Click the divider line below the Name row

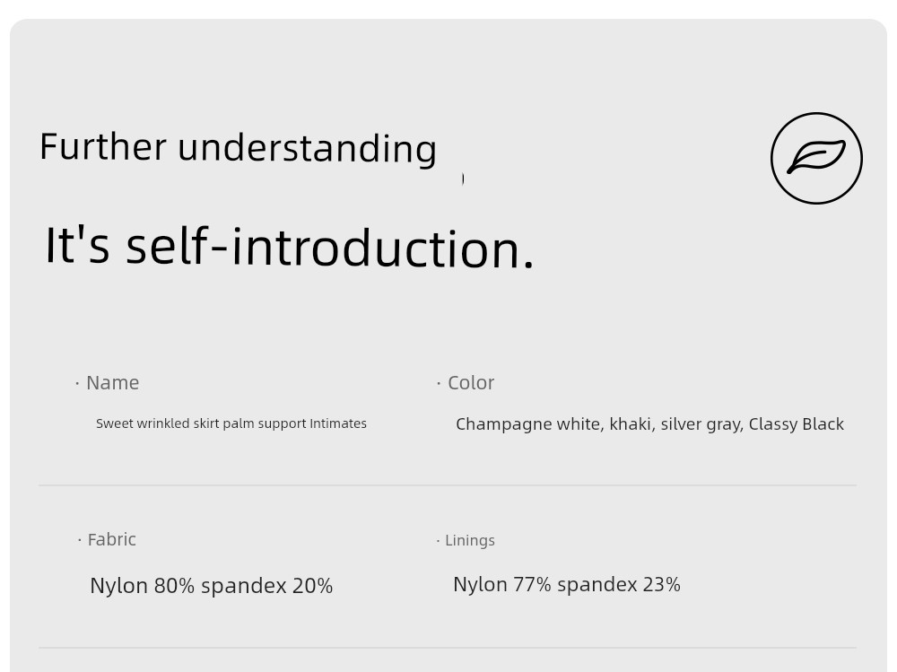[448, 485]
